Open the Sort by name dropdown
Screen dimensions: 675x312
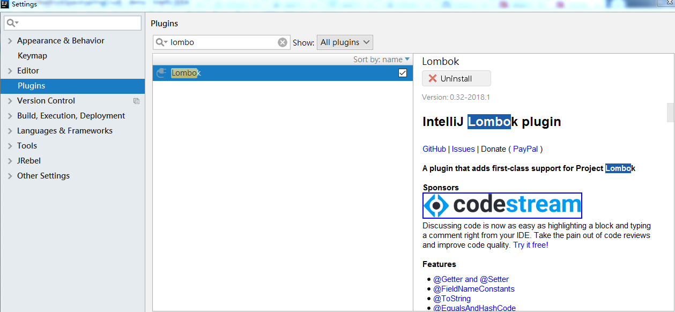[381, 60]
